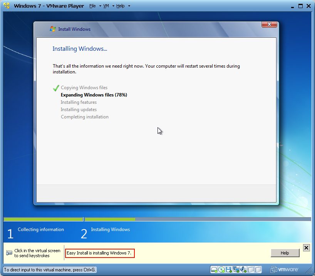Expand the dropdown arrow next to Help menu

click(129, 6)
